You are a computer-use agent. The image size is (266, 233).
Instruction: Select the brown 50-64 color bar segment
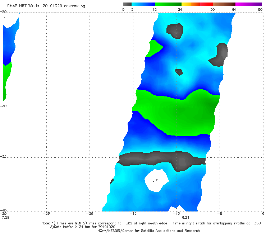point(224,4)
